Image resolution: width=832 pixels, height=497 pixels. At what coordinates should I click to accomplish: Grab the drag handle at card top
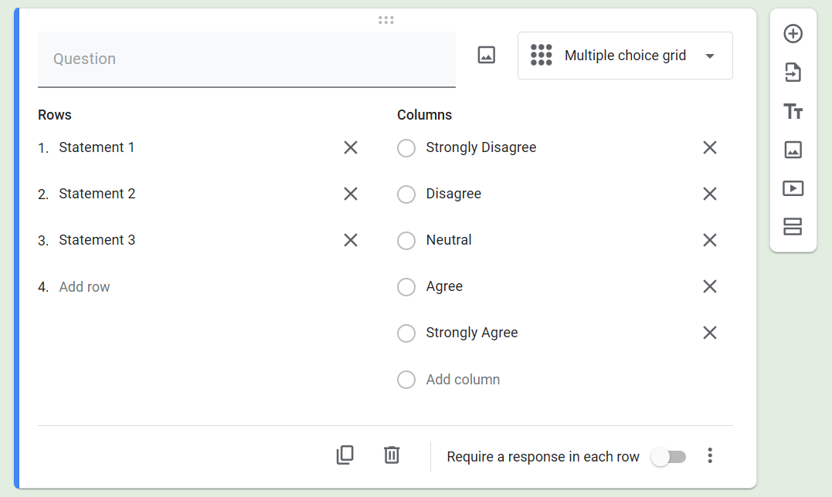(386, 20)
